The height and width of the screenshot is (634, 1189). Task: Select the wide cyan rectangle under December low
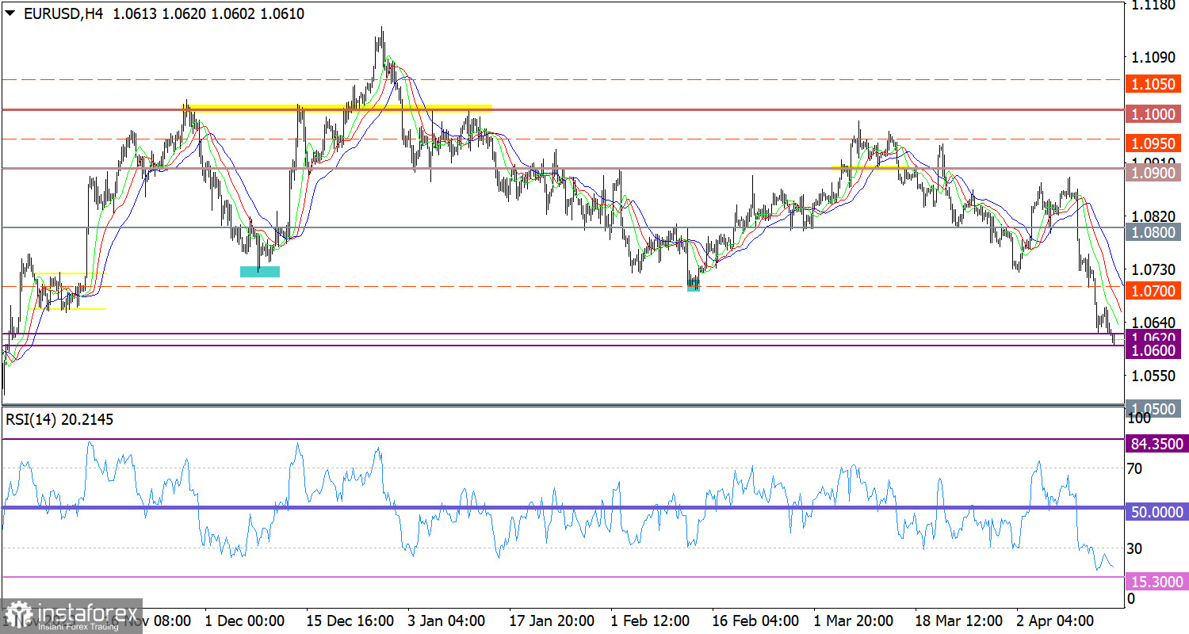pos(260,271)
